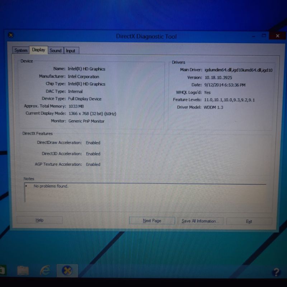Click the value Full Display Device

click(85, 99)
